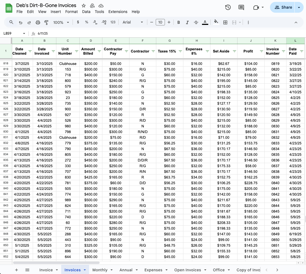Open the version history icon
306x274 pixels.
[x=228, y=7]
